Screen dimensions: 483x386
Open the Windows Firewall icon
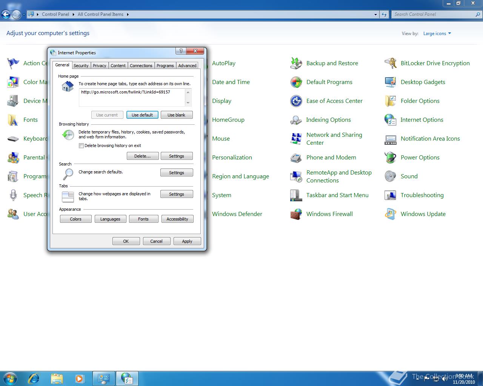296,214
